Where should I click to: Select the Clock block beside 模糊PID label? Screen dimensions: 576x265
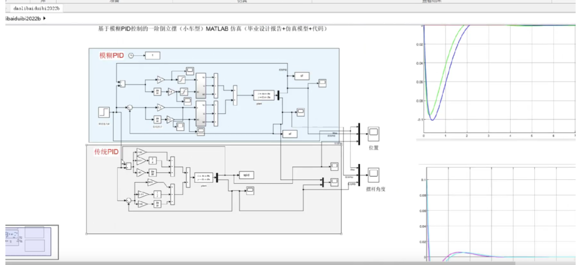pos(131,56)
